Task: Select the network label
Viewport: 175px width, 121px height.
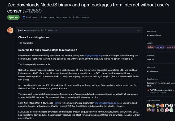Action: pos(160,47)
